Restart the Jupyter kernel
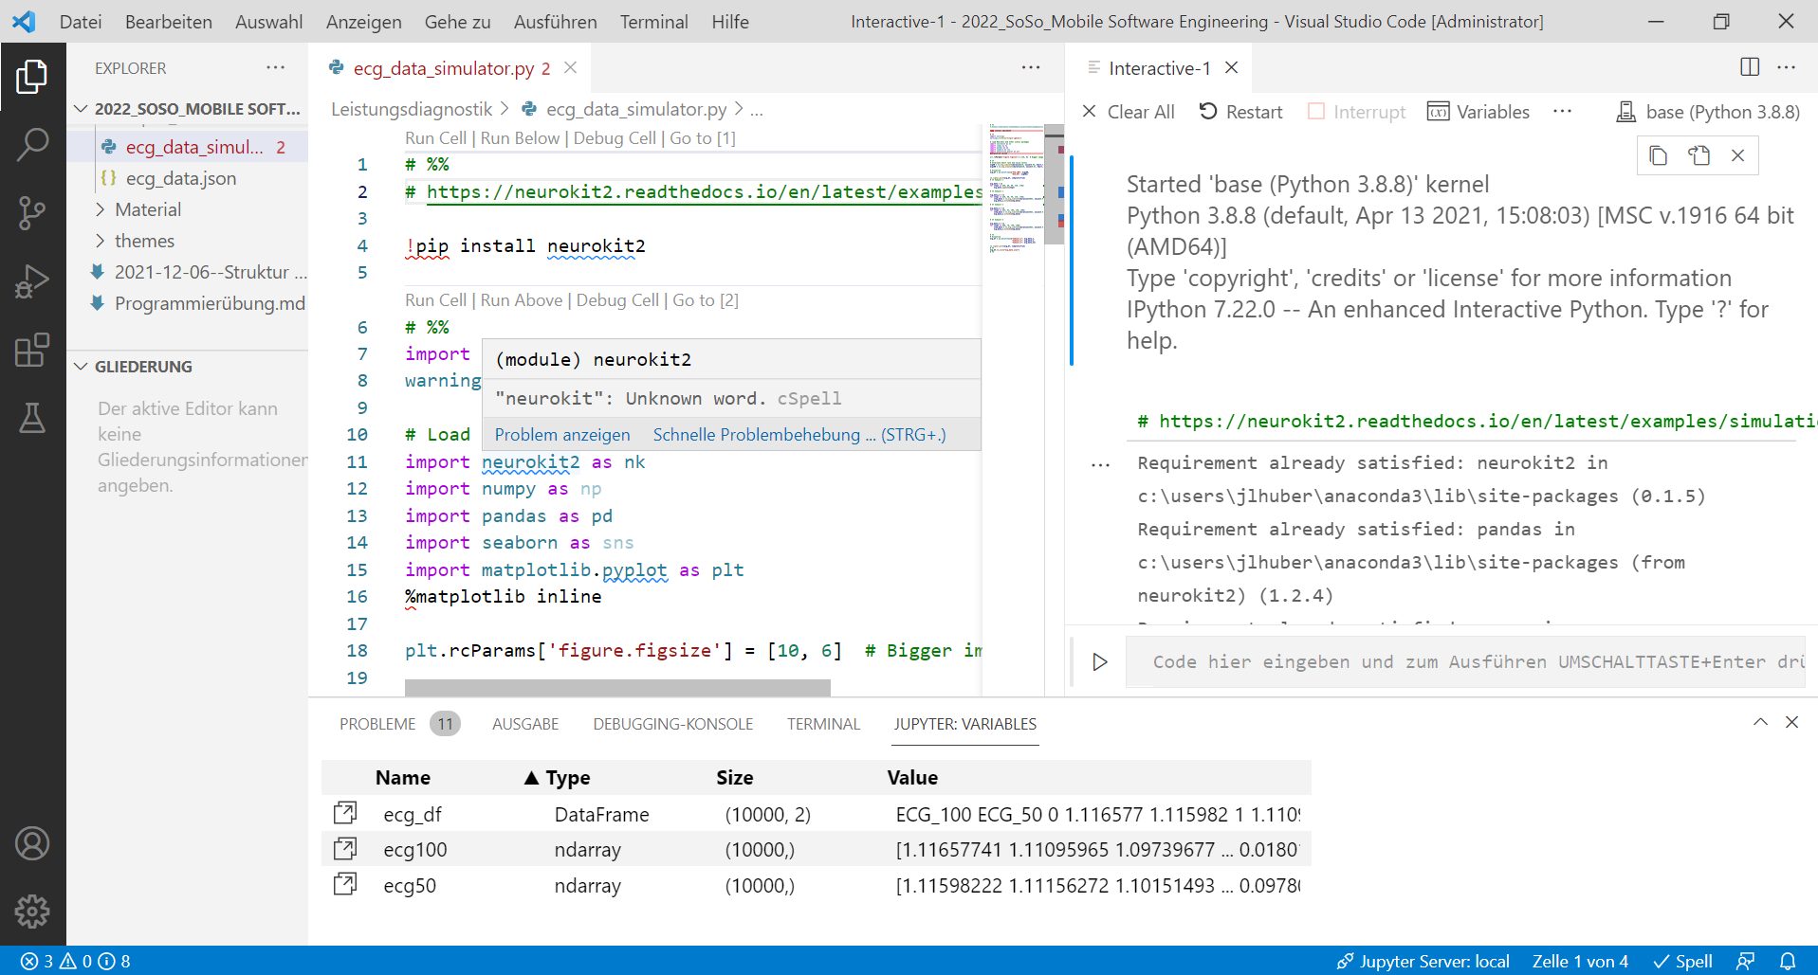Image resolution: width=1818 pixels, height=975 pixels. click(x=1240, y=112)
